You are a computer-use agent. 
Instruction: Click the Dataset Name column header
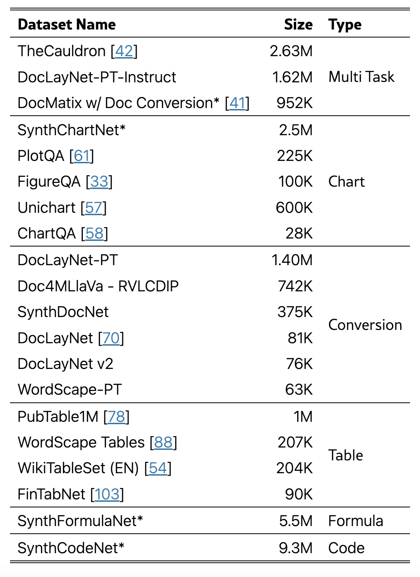point(67,24)
